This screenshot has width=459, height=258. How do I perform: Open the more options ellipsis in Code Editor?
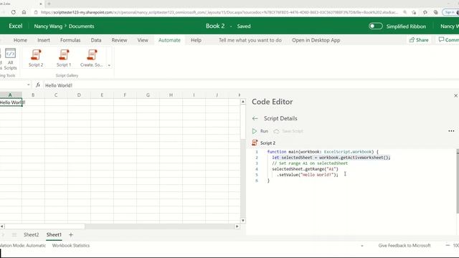451,131
